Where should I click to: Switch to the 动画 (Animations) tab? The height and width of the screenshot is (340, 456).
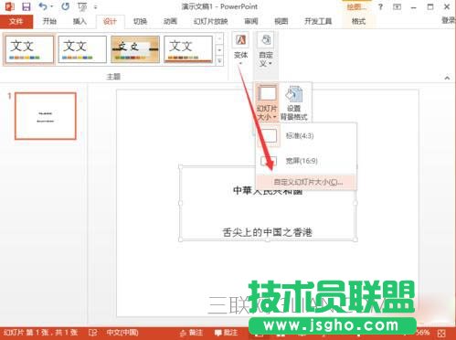(170, 21)
